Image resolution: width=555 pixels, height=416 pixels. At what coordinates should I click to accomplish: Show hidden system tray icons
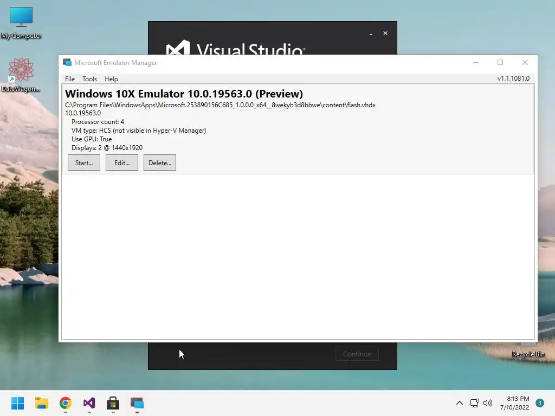pos(460,403)
